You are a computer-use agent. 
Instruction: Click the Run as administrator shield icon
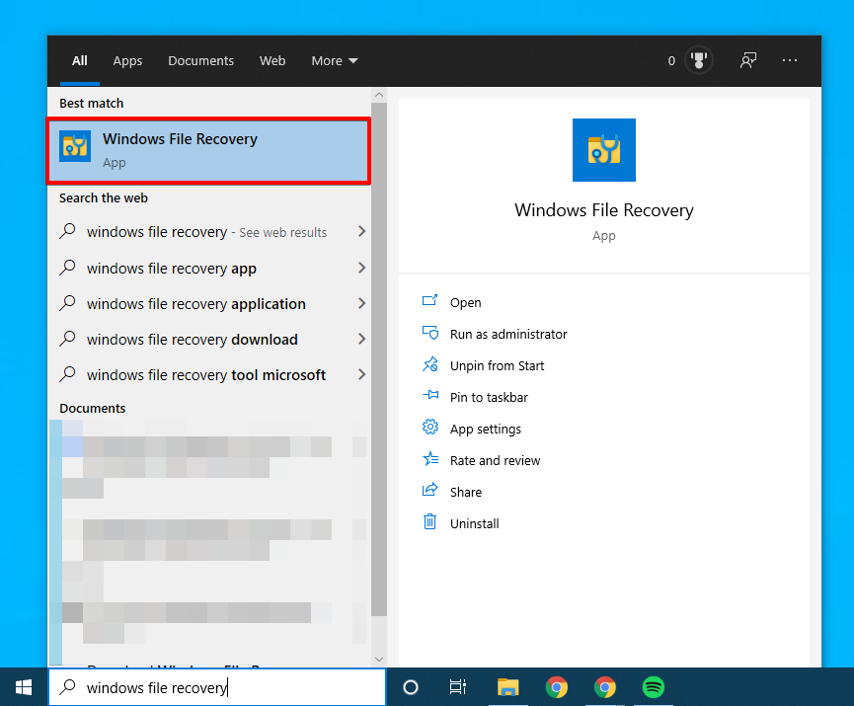pyautogui.click(x=430, y=333)
